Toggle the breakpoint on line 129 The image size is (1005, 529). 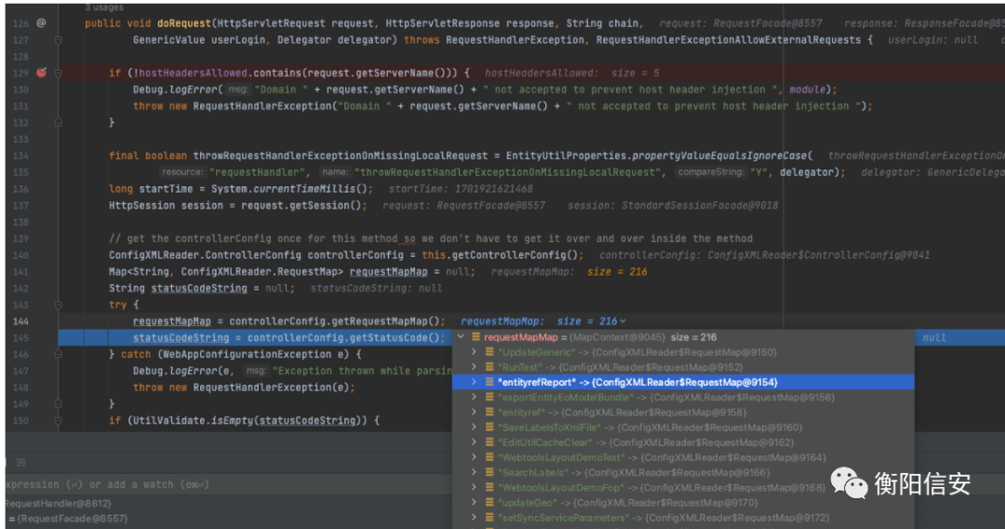click(x=41, y=73)
